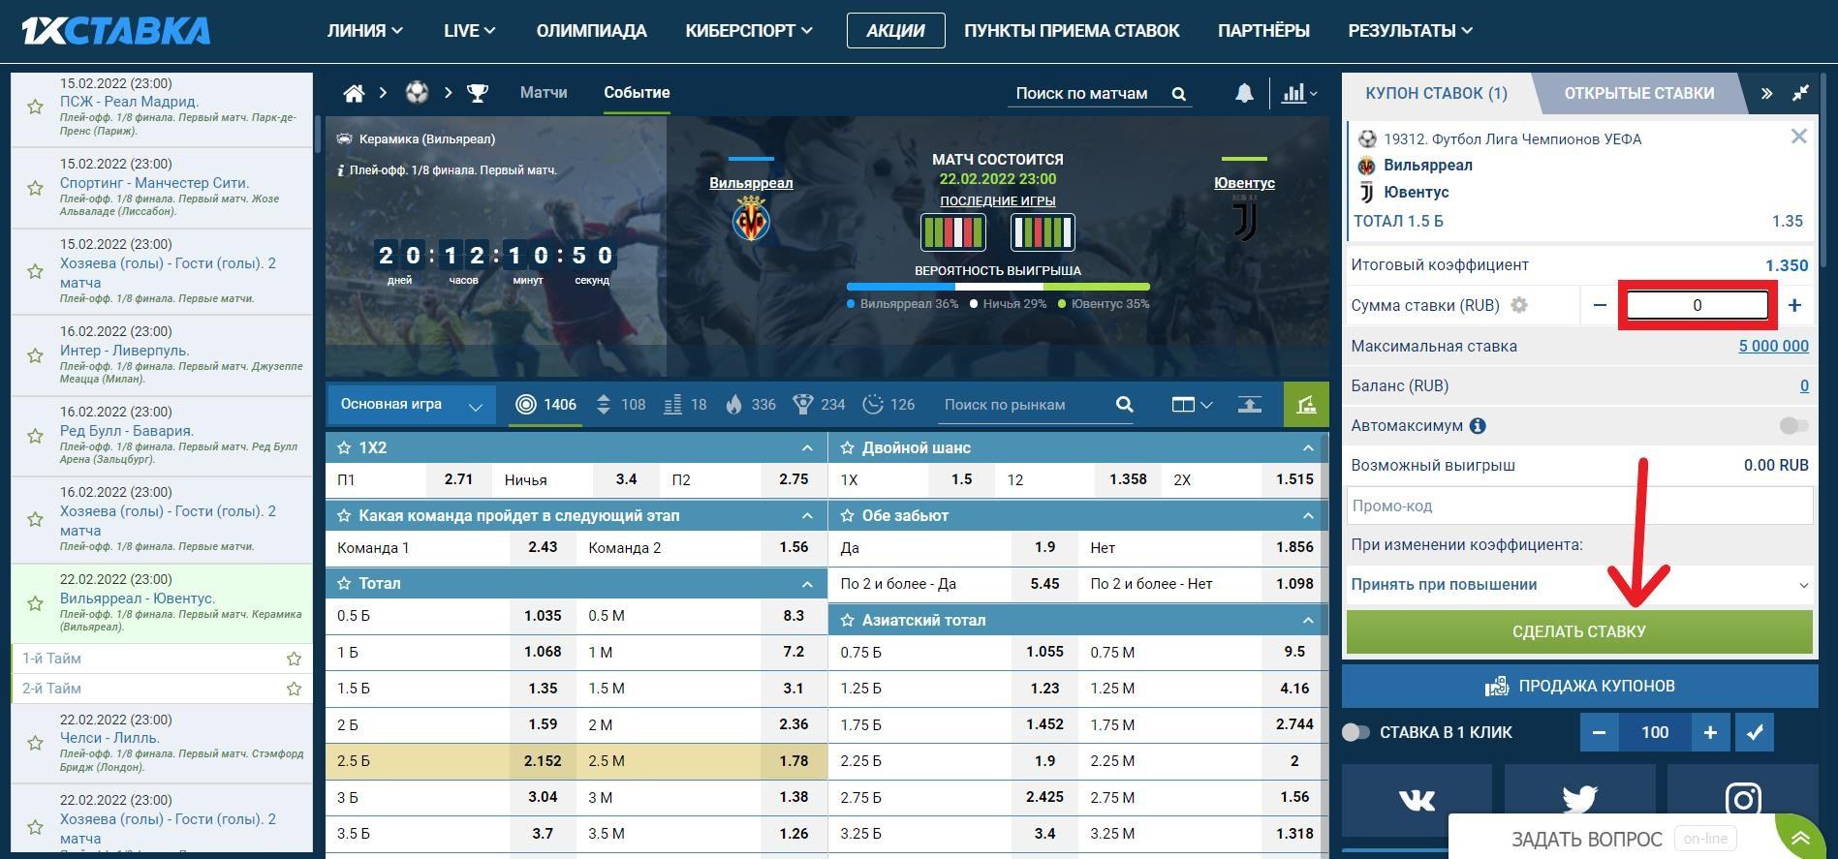
Task: Open the LIVE menu
Action: (469, 30)
